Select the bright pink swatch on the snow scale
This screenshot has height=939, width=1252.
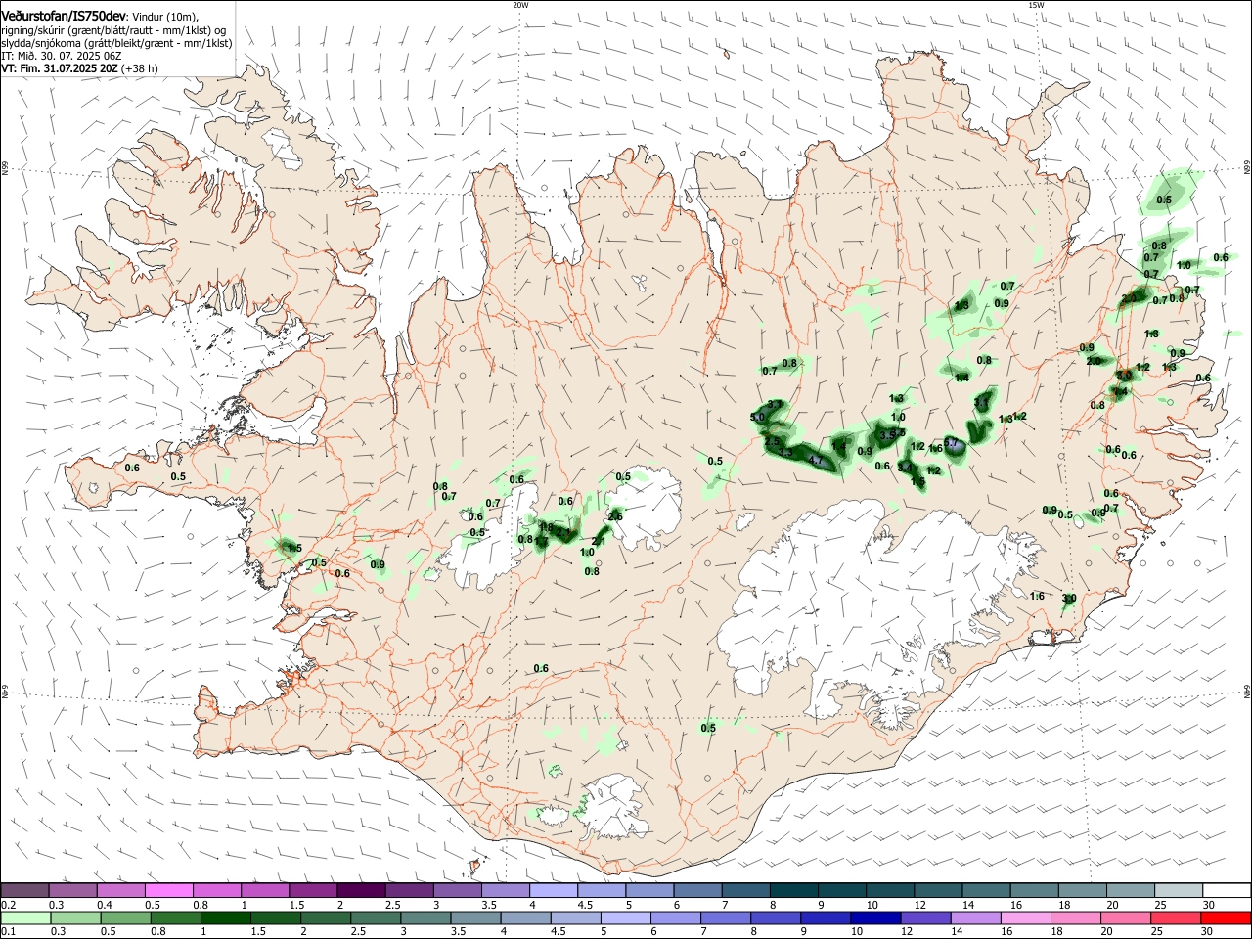coord(168,890)
